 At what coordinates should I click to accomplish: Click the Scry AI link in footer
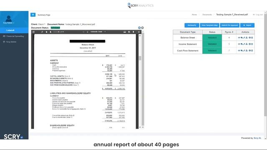click(x=257, y=138)
